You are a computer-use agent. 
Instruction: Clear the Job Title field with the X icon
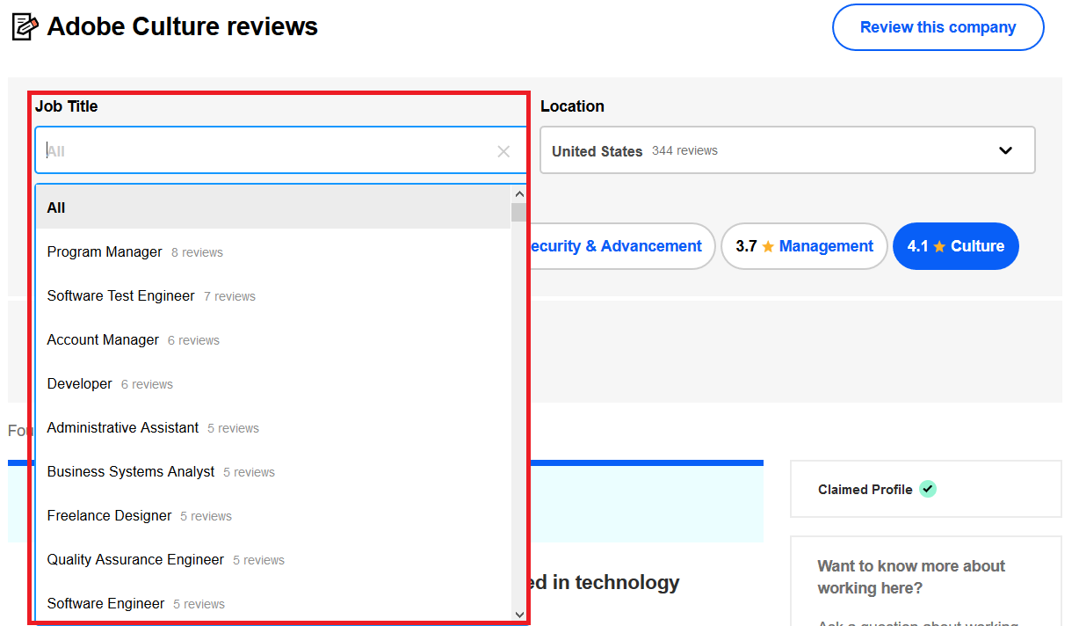click(x=503, y=151)
